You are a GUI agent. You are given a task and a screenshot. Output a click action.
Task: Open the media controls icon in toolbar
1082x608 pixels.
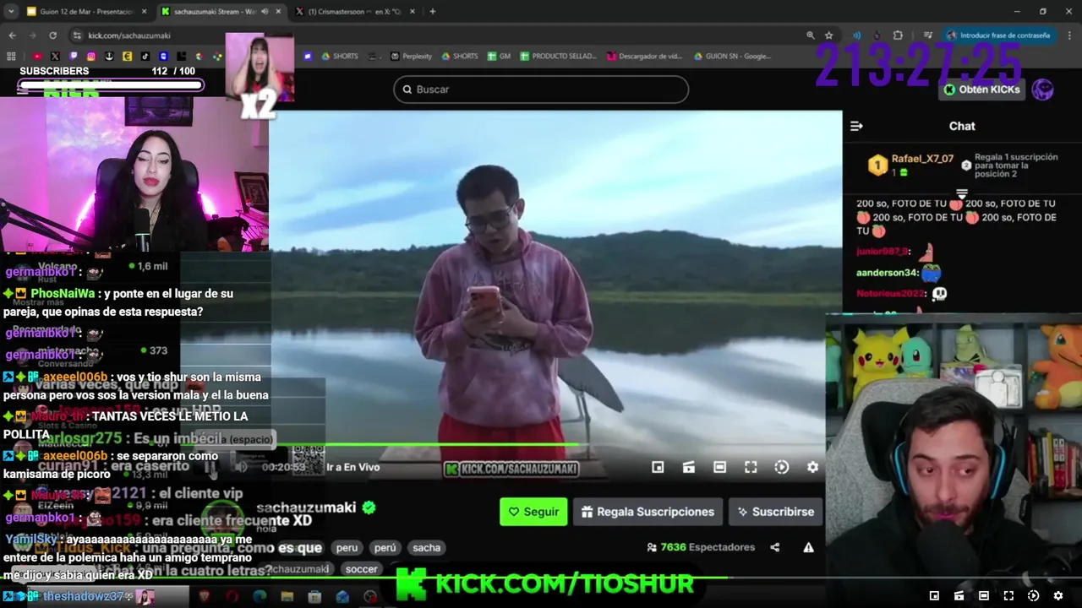click(x=927, y=35)
